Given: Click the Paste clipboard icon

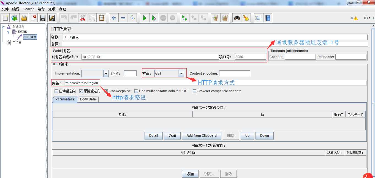Looking at the screenshot, I should coord(102,18).
